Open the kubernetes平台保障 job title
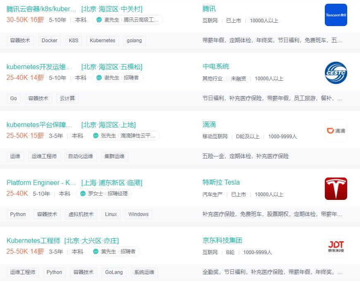 39,125
